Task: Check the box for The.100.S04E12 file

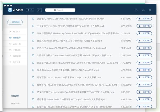Action: (33, 77)
